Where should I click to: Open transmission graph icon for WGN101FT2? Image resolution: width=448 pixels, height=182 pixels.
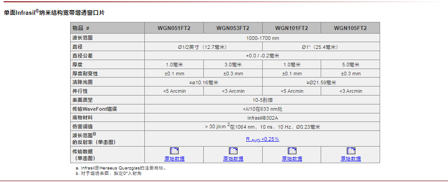click(x=292, y=151)
